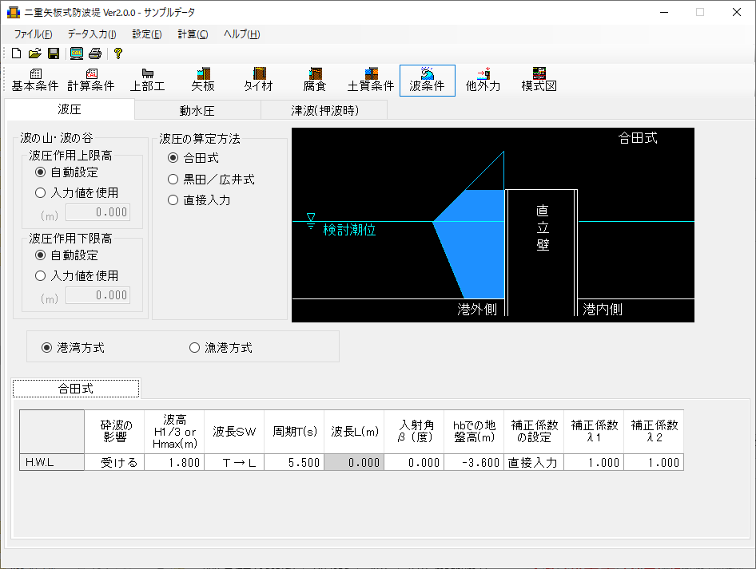Click the 波長SW column header
756x569 pixels.
[234, 432]
